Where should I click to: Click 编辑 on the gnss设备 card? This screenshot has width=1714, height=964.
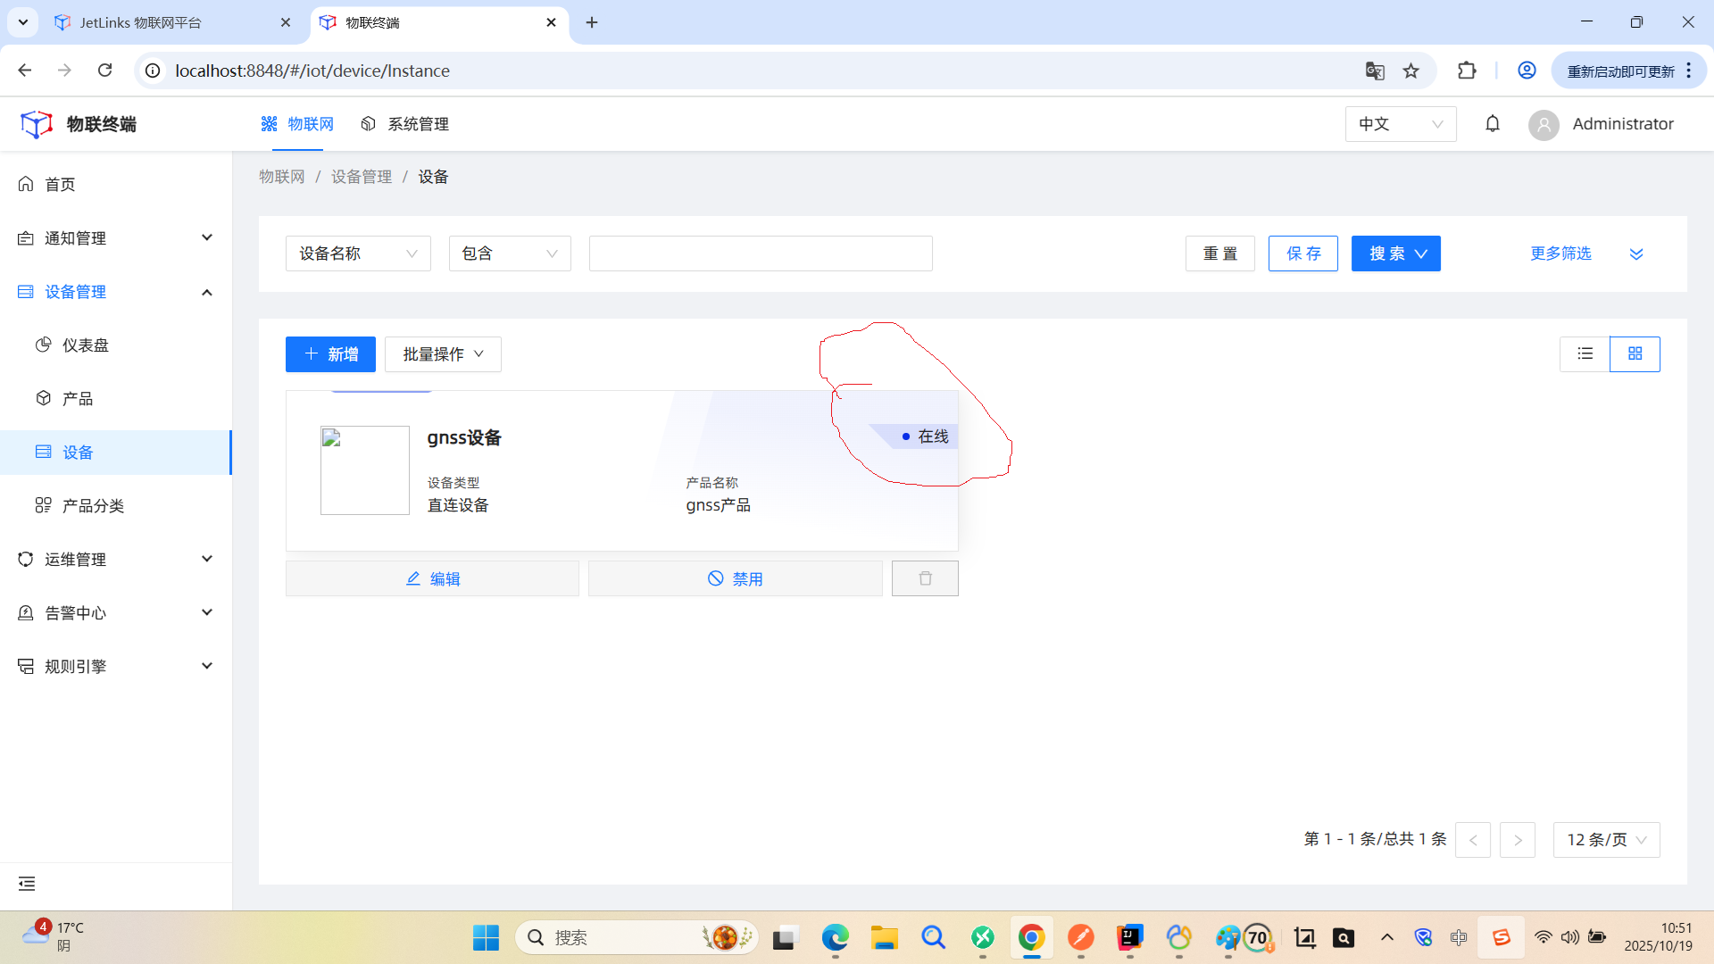[x=433, y=578]
